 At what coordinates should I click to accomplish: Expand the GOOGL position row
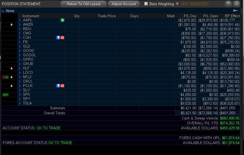pyautogui.click(x=20, y=55)
